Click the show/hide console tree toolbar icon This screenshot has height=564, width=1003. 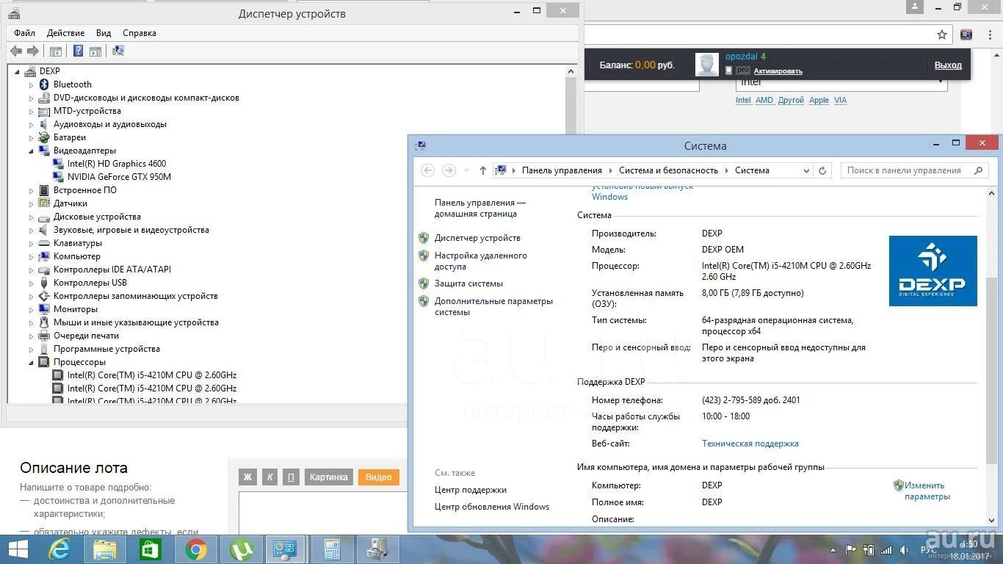(55, 51)
